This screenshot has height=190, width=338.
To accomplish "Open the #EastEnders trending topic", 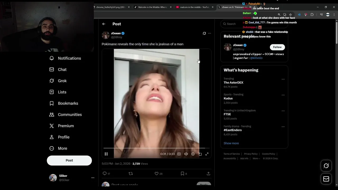I will click(233, 130).
